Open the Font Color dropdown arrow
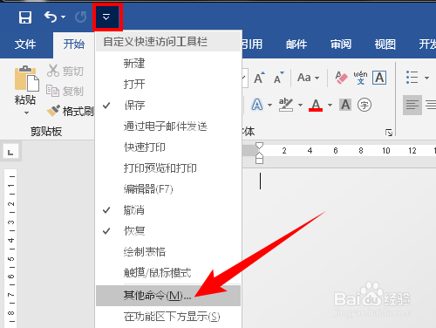This screenshot has height=328, width=436. pyautogui.click(x=330, y=105)
